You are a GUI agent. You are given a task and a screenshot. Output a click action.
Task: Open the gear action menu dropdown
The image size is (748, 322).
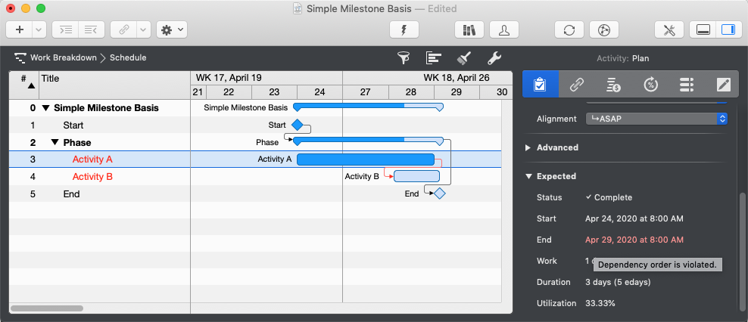pos(171,30)
